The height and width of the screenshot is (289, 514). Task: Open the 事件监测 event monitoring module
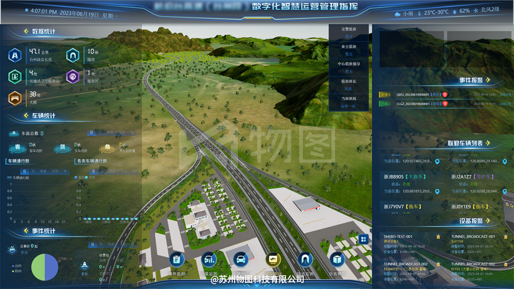(177, 260)
